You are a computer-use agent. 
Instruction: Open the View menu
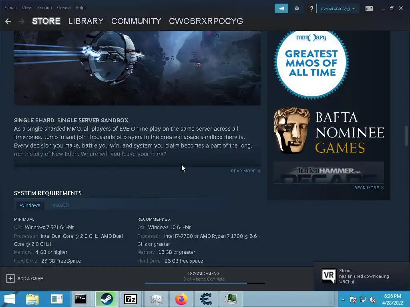coord(27,8)
